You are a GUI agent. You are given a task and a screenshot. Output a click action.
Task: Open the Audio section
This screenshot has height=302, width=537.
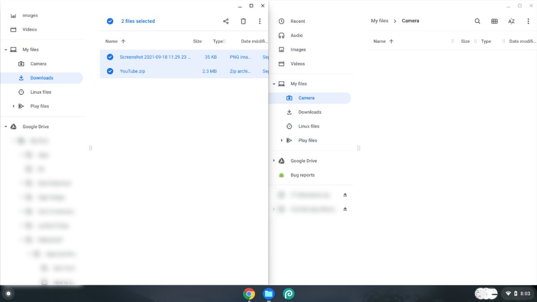pyautogui.click(x=298, y=35)
